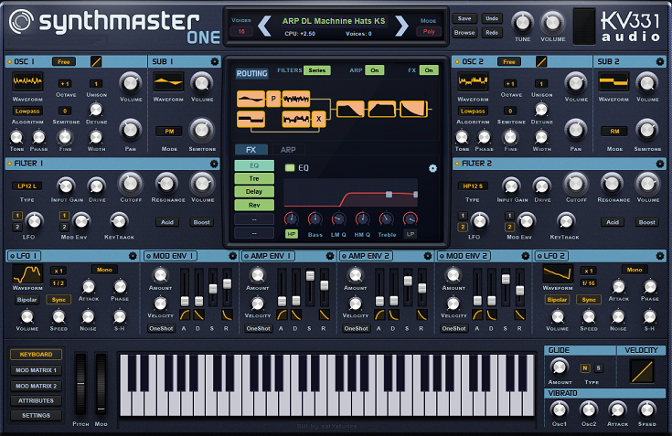This screenshot has height=436, width=672.
Task: Select the SETTINGS page
Action: [x=36, y=416]
